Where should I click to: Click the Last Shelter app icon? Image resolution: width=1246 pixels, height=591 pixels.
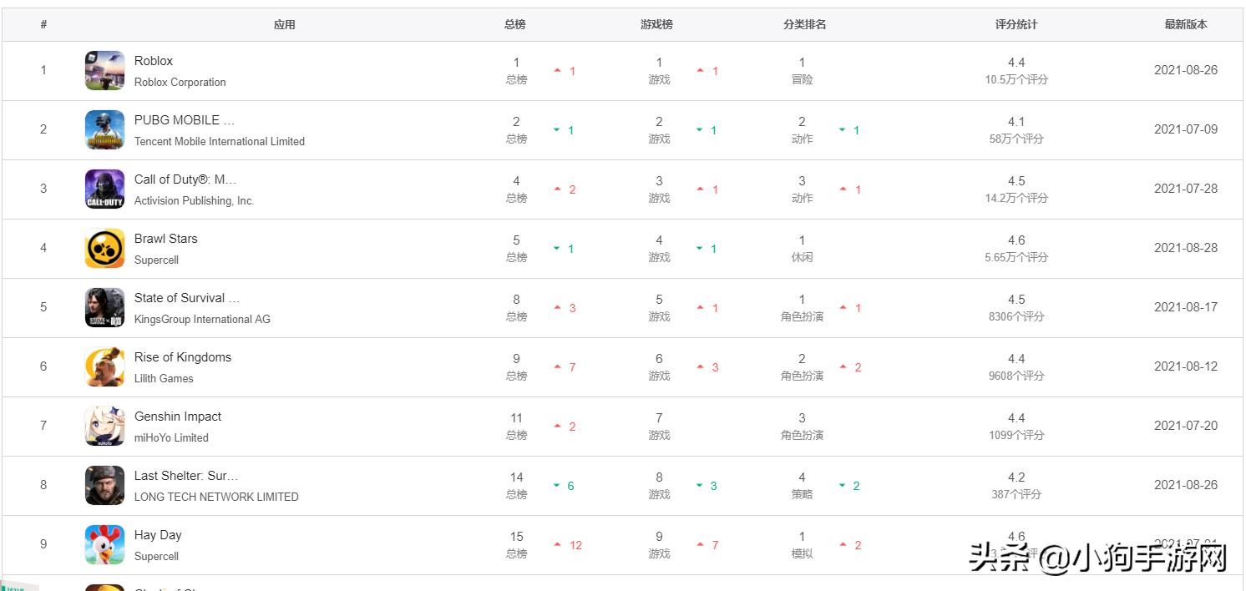click(x=104, y=486)
